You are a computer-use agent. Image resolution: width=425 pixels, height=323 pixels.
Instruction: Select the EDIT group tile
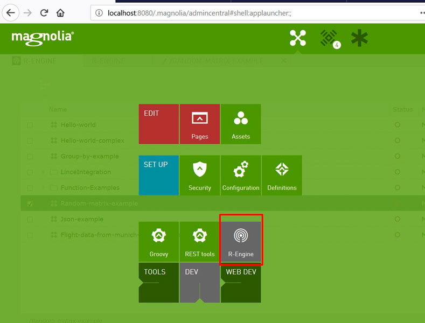pos(159,124)
